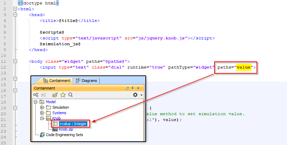Image resolution: width=287 pixels, height=145 pixels.
Task: Expand the Simulation tree node
Action: (x=42, y=107)
